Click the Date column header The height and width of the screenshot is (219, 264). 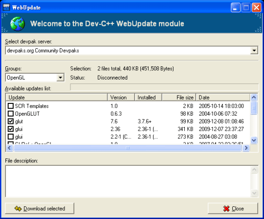tap(223, 98)
